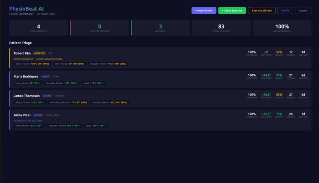Screen dimensions: 319x183
Task: Click Maria Rodriguez's 6d last visit value
Action: pos(303,75)
